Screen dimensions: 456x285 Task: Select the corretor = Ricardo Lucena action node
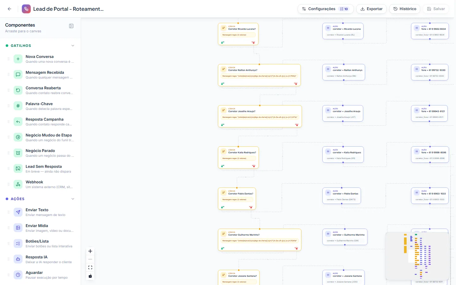tap(343, 31)
